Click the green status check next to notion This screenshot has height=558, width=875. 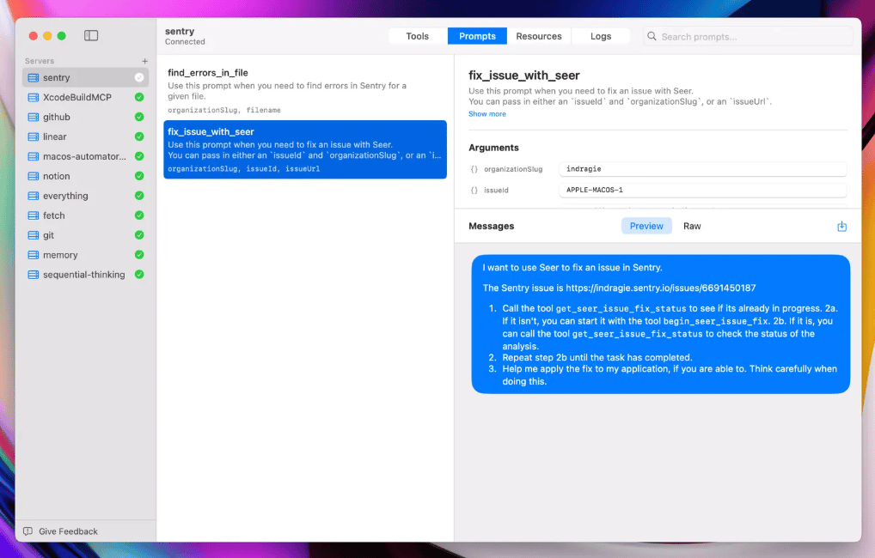pos(139,176)
